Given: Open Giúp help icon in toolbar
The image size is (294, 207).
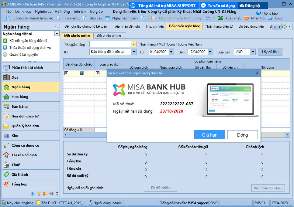Looking at the screenshot, I should click(270, 18).
